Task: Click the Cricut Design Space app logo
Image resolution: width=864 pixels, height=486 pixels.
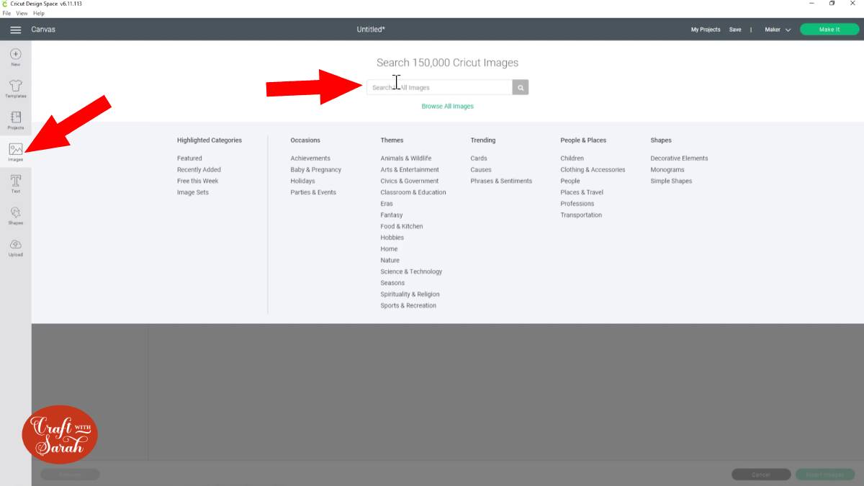Action: (6, 4)
